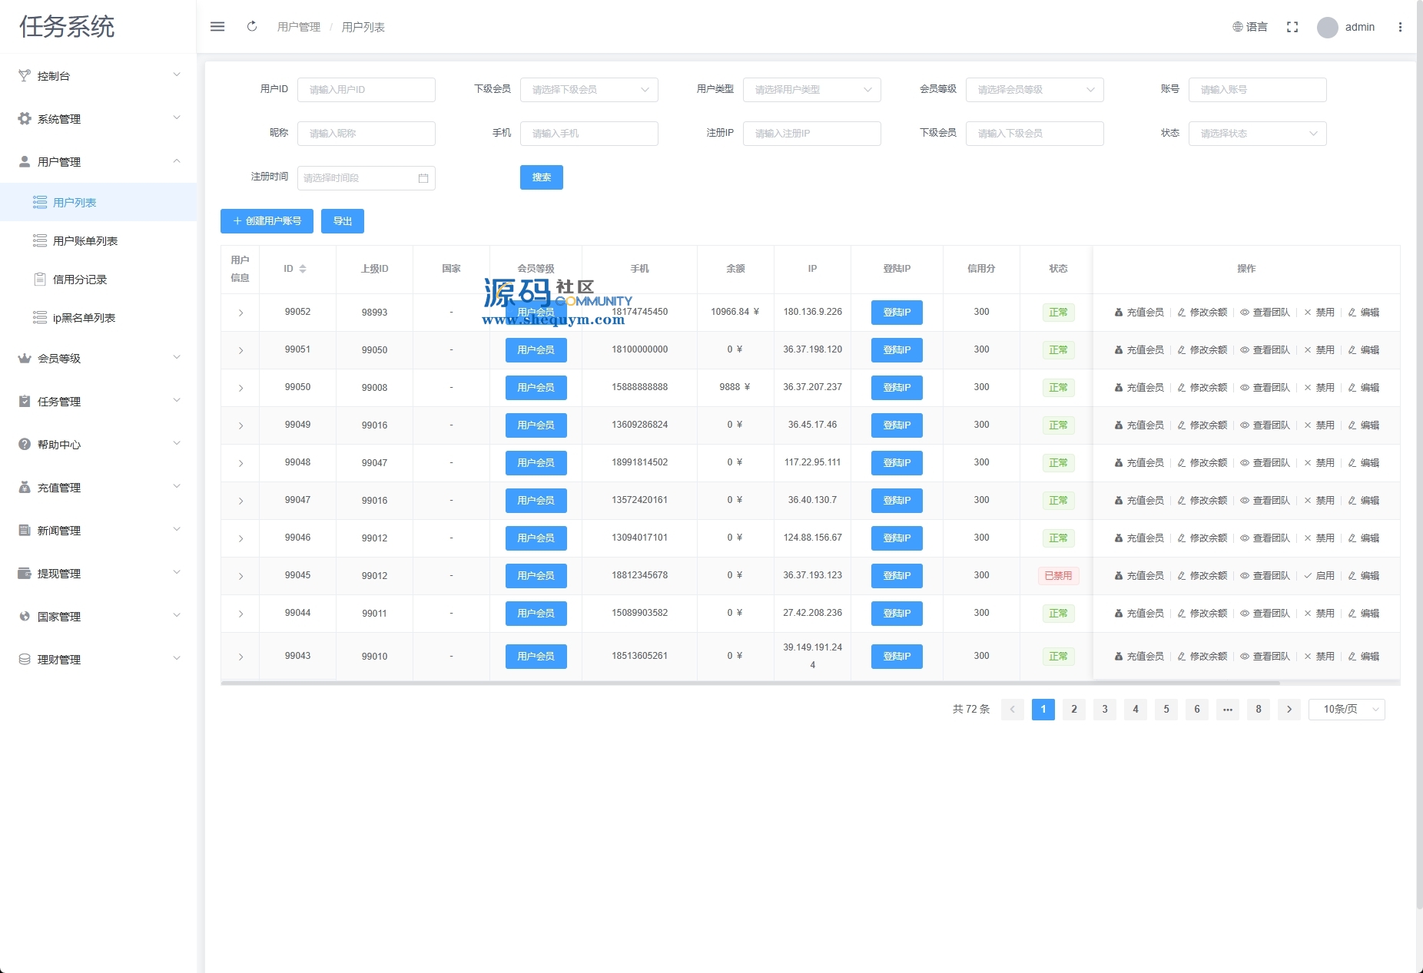Click the admin avatar icon
This screenshot has width=1423, height=973.
[1327, 28]
